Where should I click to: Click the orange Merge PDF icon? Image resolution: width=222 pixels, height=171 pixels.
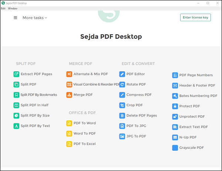pyautogui.click(x=69, y=95)
